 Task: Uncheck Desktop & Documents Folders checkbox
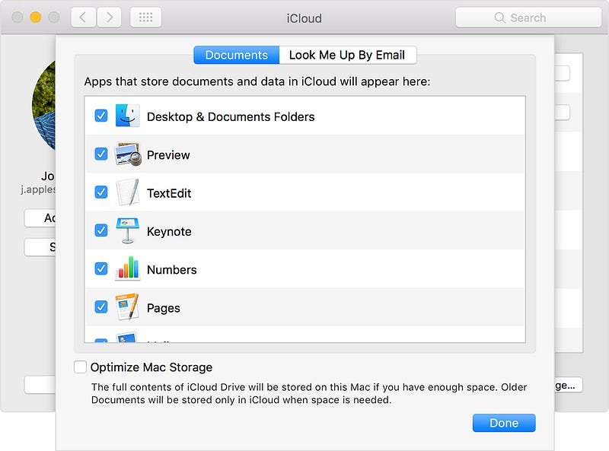(x=100, y=116)
